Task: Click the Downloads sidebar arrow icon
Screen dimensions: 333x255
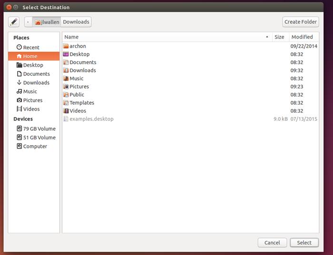Action: (19, 82)
